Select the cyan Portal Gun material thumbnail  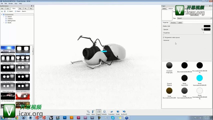pyautogui.click(x=200, y=78)
